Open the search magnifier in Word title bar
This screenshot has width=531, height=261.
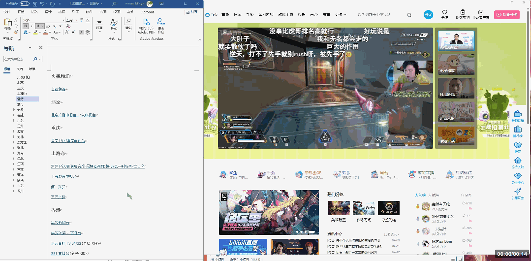point(114,4)
